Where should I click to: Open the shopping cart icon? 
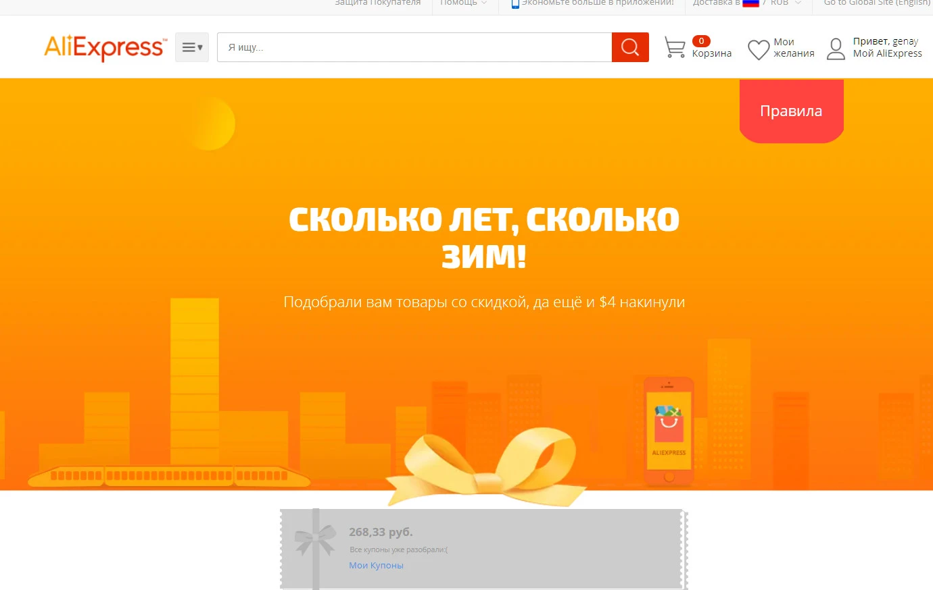click(675, 48)
